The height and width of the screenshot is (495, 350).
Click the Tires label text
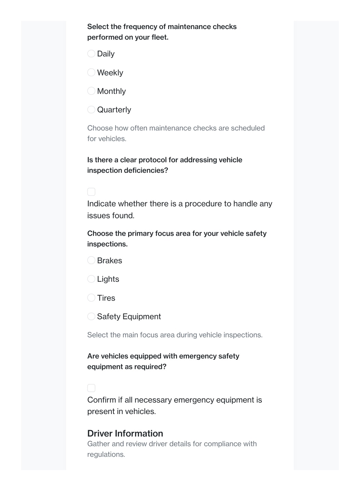pos(106,298)
